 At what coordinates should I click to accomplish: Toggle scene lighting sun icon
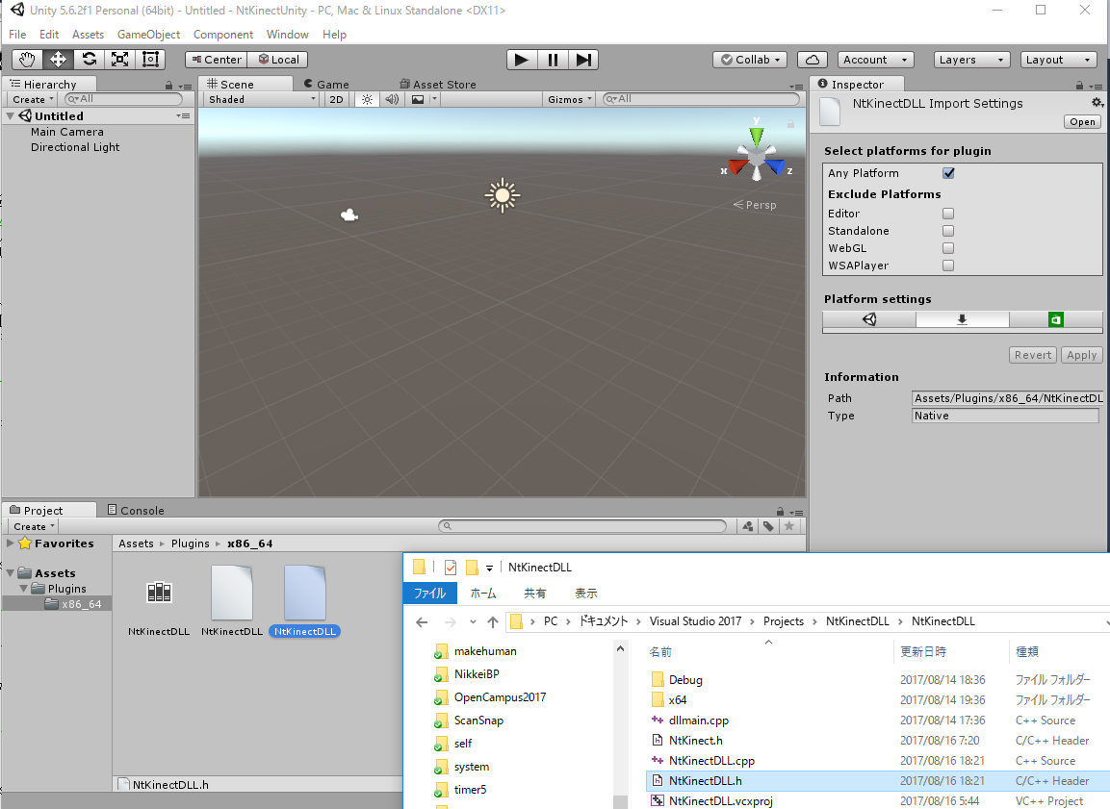tap(367, 99)
